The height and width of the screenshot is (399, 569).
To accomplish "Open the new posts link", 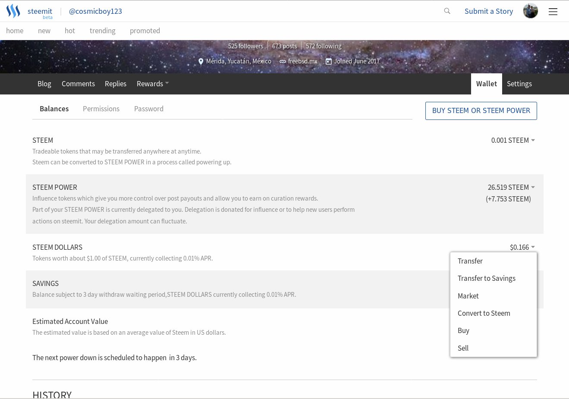I will [x=44, y=31].
